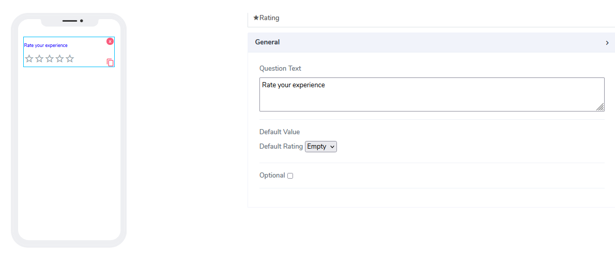
Task: Click the third star in the rating widget
Action: (x=50, y=59)
